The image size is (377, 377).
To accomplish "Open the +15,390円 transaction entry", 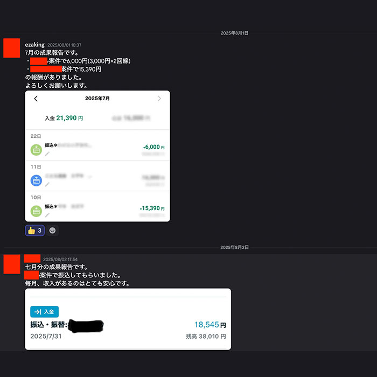I will [x=97, y=206].
